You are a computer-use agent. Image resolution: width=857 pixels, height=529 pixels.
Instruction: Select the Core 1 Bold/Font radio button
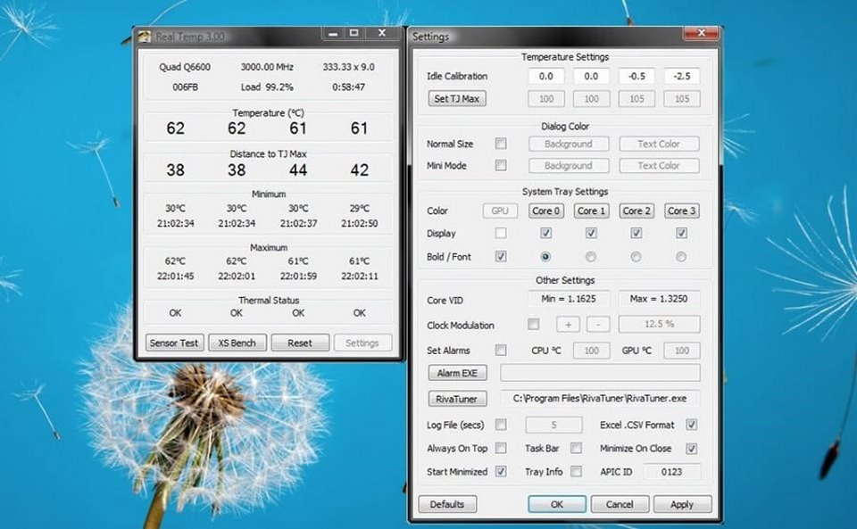tap(591, 257)
